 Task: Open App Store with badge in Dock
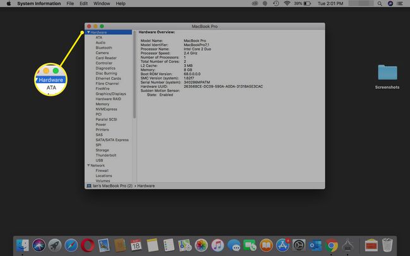[283, 245]
